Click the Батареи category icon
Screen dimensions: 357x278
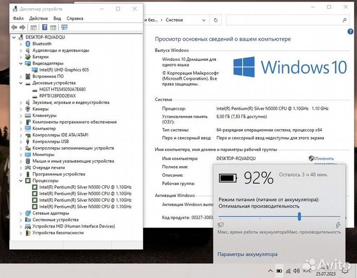tap(28, 57)
